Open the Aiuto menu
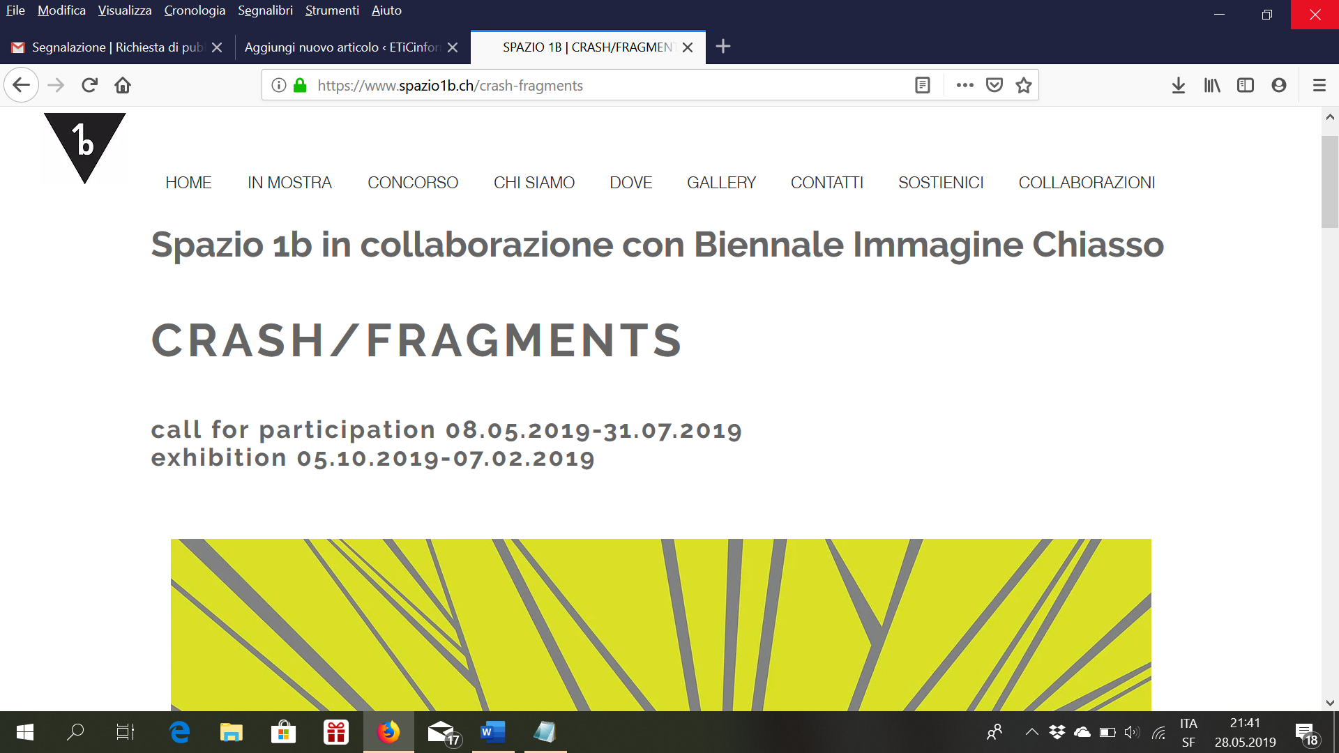Image resolution: width=1339 pixels, height=753 pixels. 386,10
